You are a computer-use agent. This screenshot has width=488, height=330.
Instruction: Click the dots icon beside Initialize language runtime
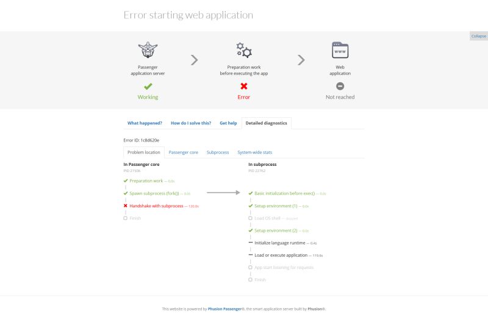[x=251, y=242]
